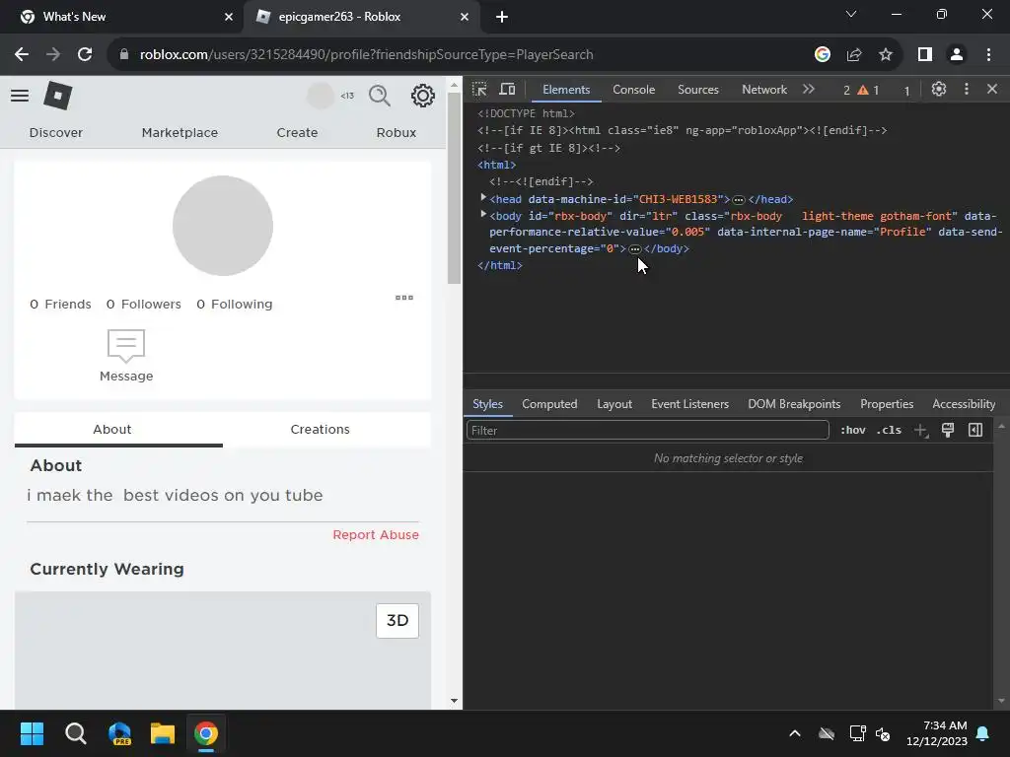Open File Explorer from taskbar

[x=163, y=733]
